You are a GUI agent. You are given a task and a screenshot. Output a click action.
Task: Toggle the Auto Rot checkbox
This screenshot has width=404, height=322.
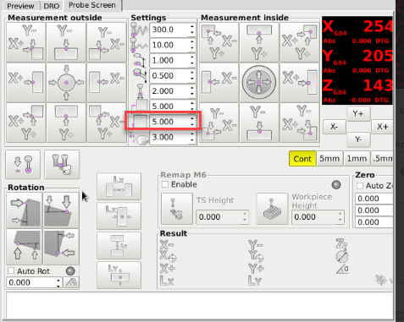11,270
